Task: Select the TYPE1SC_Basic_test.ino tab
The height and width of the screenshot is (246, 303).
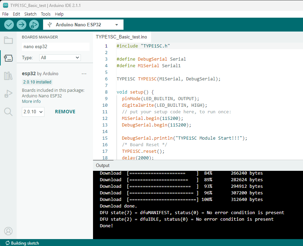Action: (x=121, y=37)
